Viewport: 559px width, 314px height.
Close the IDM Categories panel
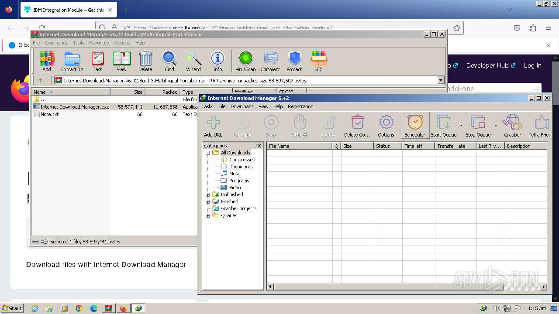click(259, 146)
